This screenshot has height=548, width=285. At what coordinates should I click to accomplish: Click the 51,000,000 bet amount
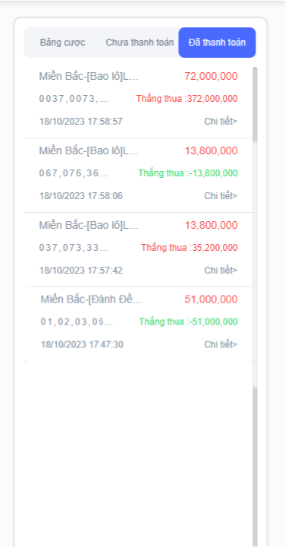coord(211,299)
